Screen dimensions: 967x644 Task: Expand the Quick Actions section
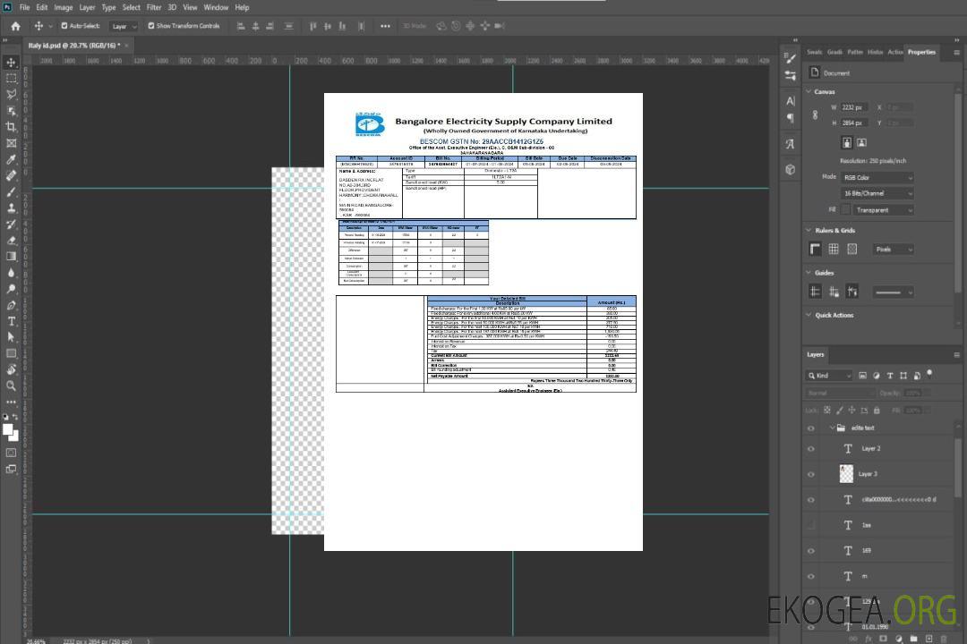[x=809, y=315]
